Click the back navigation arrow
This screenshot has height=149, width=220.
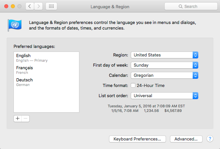30,6
